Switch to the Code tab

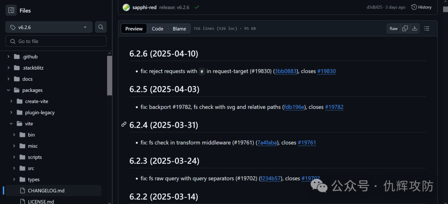tap(158, 29)
